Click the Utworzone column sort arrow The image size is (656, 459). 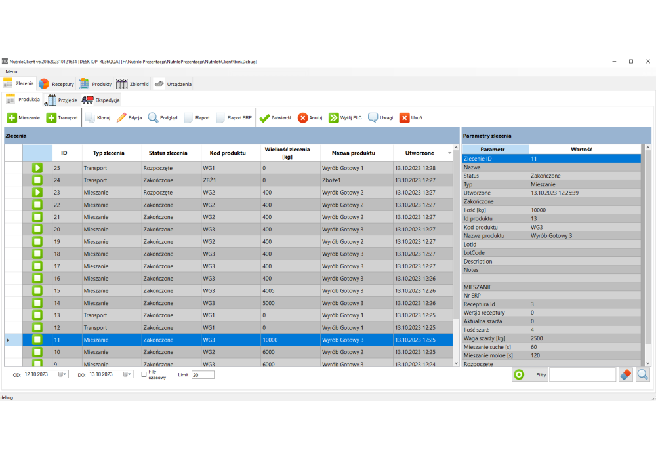449,153
